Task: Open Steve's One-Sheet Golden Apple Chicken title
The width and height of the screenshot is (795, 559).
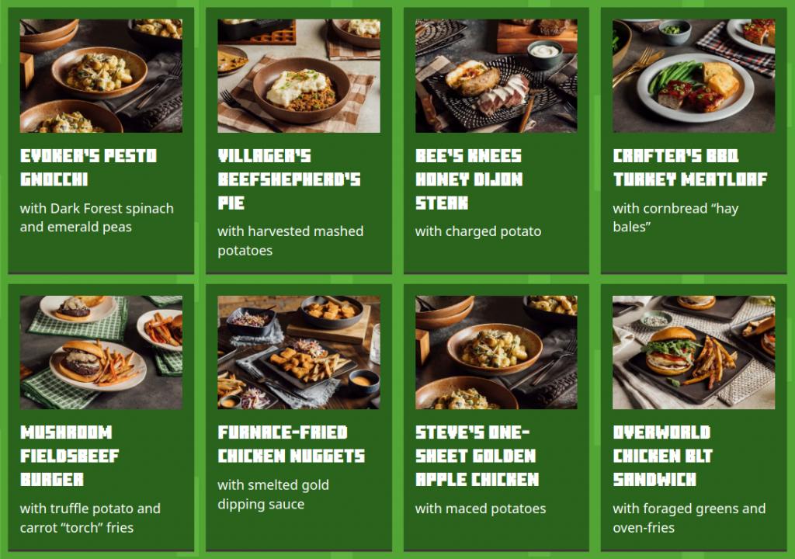Action: point(477,456)
